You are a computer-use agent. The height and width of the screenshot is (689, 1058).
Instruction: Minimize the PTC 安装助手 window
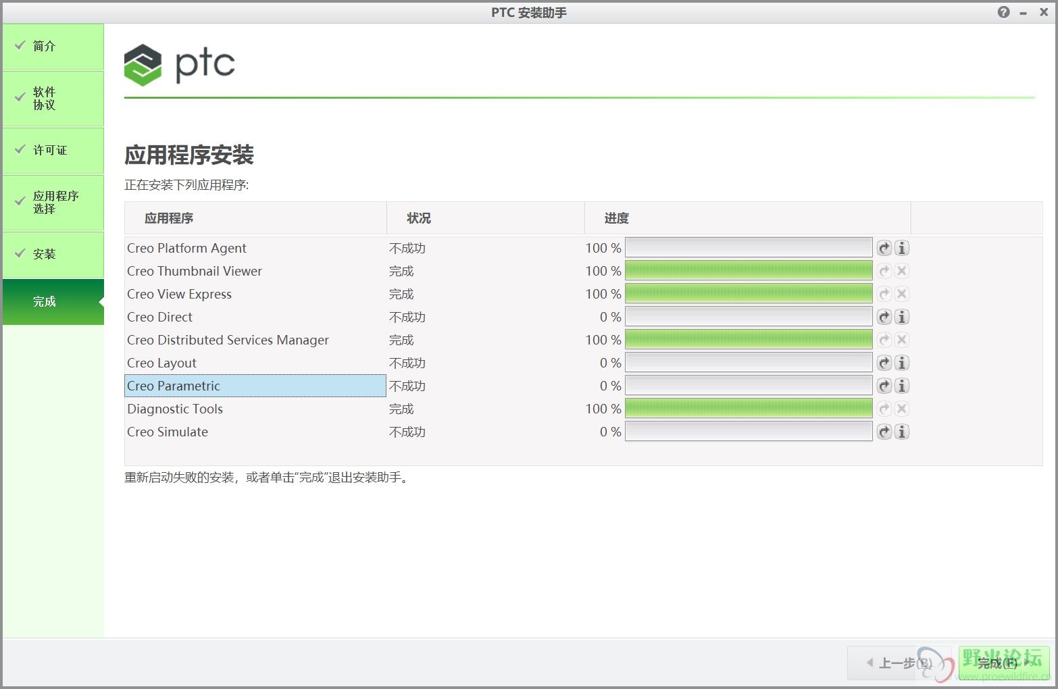click(x=1024, y=13)
